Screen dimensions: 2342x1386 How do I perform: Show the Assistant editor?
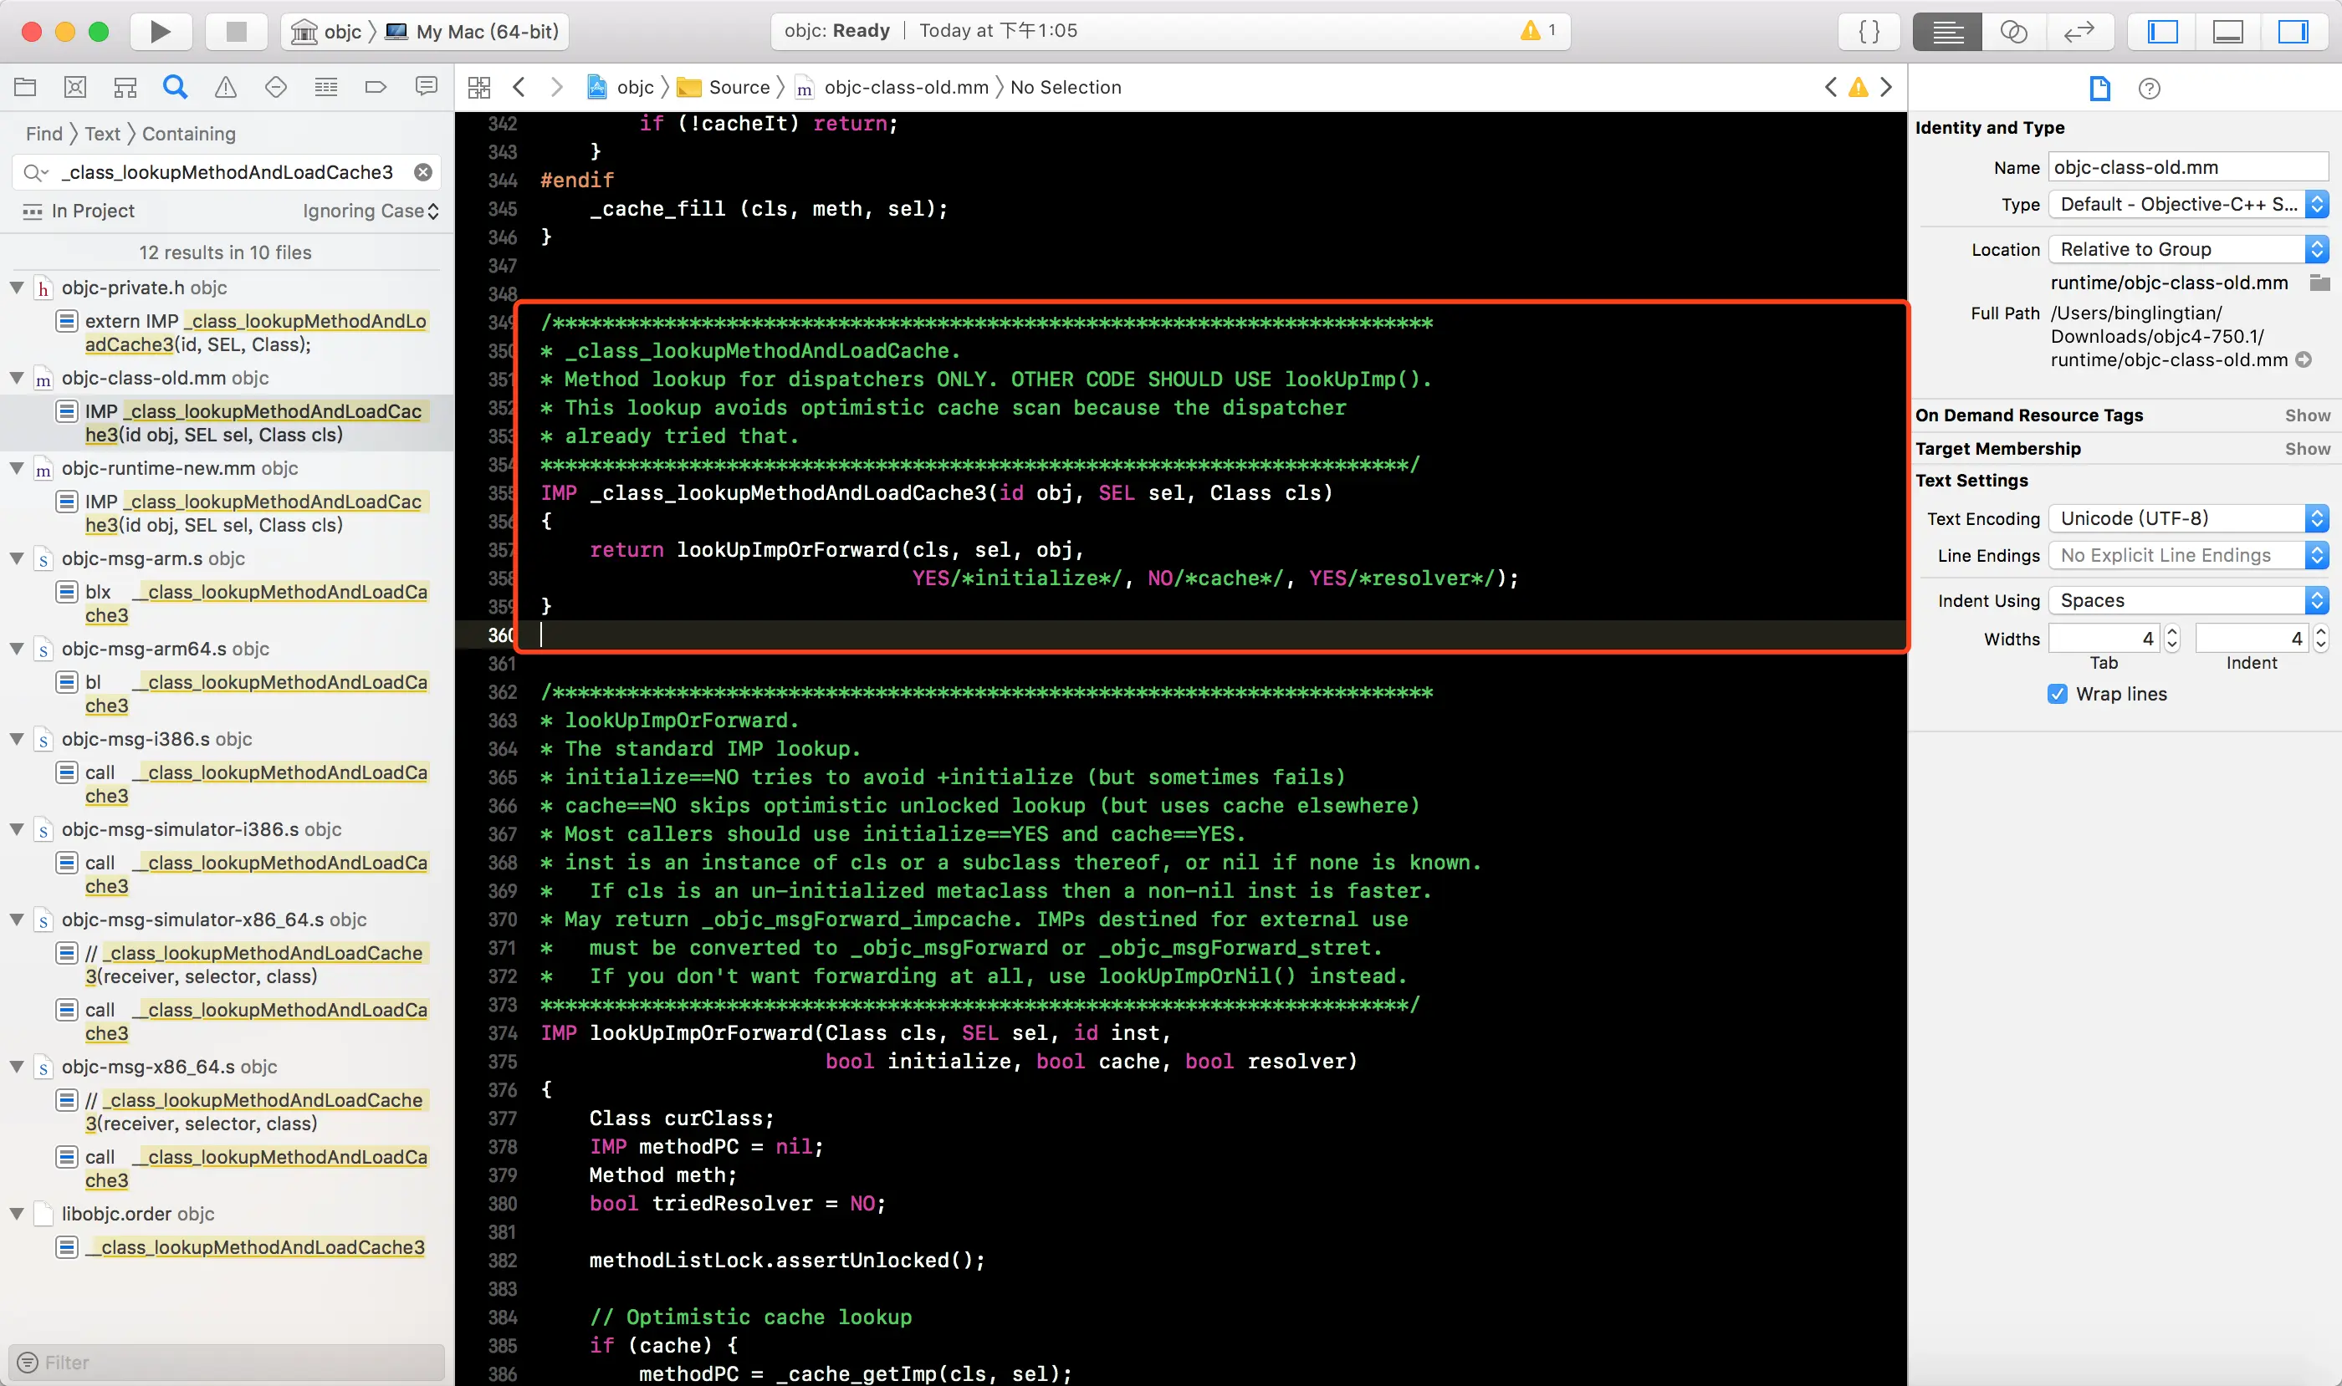point(2013,31)
